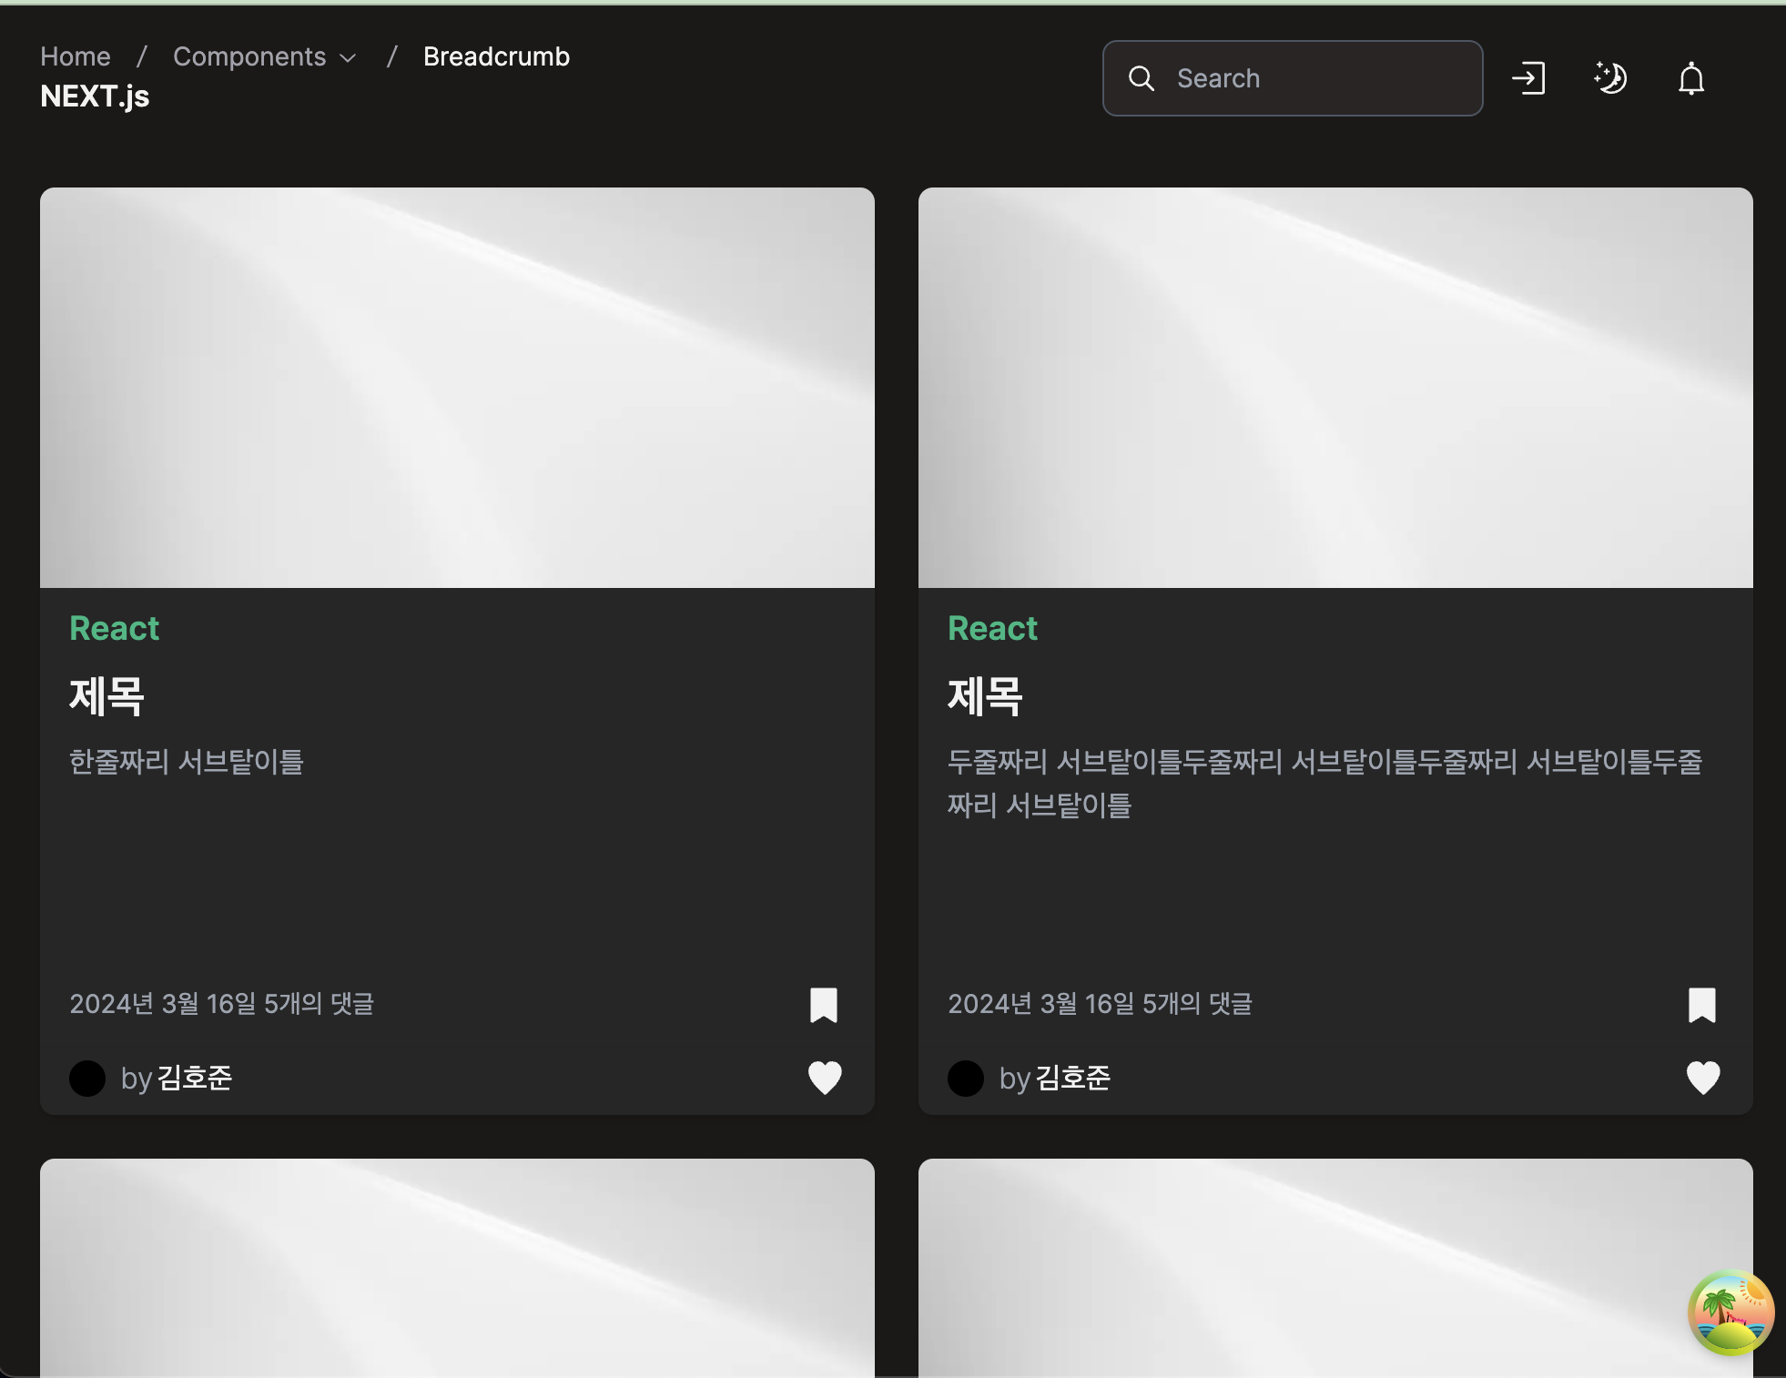Image resolution: width=1786 pixels, height=1378 pixels.
Task: Open the thumbnail of the 한줄짜리 서브탑이틀 card
Action: (x=457, y=388)
